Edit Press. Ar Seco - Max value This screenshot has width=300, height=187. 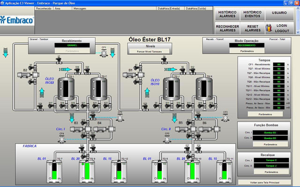[278, 103]
